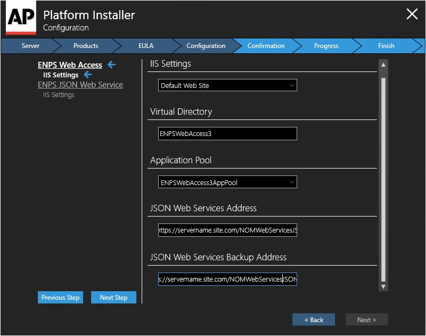Image resolution: width=426 pixels, height=336 pixels.
Task: Open the ENPSWebAccess3AppPool dropdown
Action: (x=227, y=182)
